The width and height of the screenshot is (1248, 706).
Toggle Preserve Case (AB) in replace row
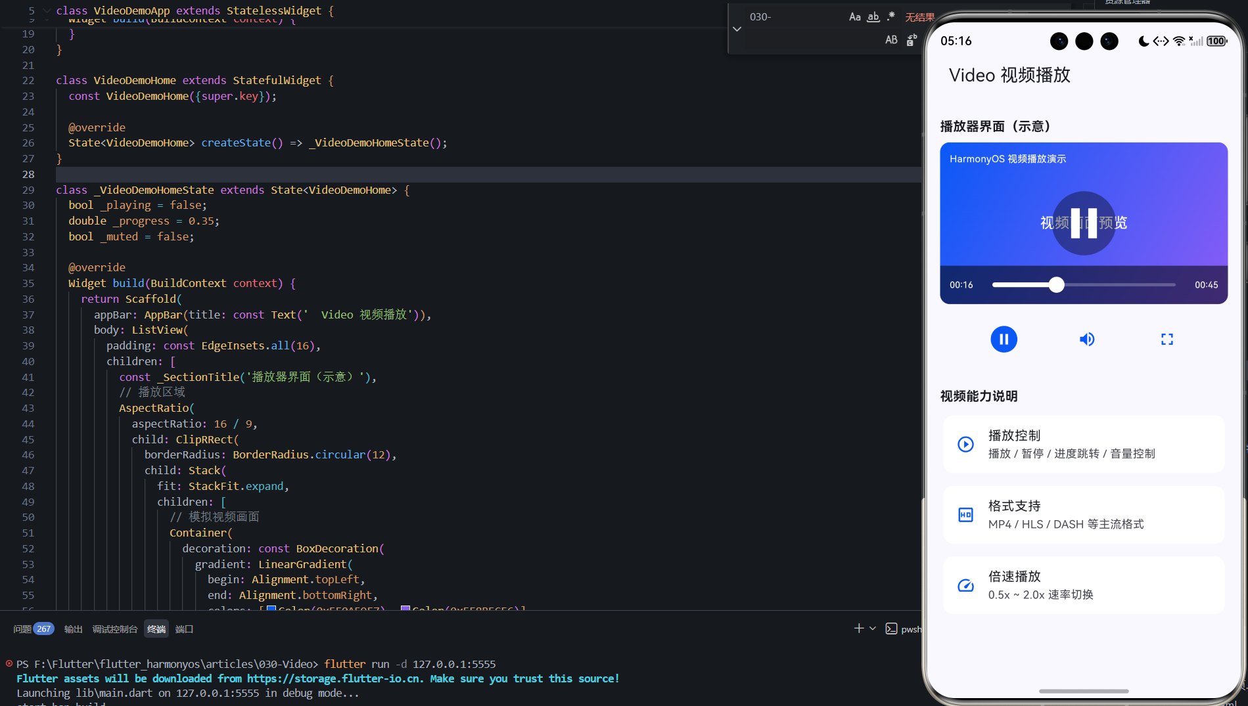click(891, 40)
